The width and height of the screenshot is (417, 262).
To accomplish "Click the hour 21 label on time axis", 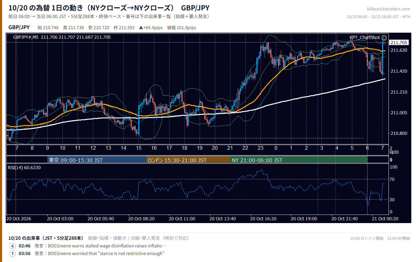I will point(230,148).
